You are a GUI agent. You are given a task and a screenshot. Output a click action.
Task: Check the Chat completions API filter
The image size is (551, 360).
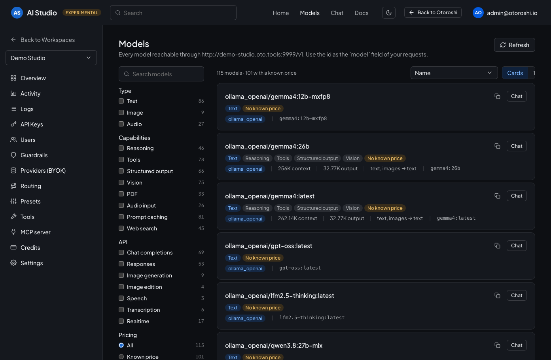tap(121, 252)
